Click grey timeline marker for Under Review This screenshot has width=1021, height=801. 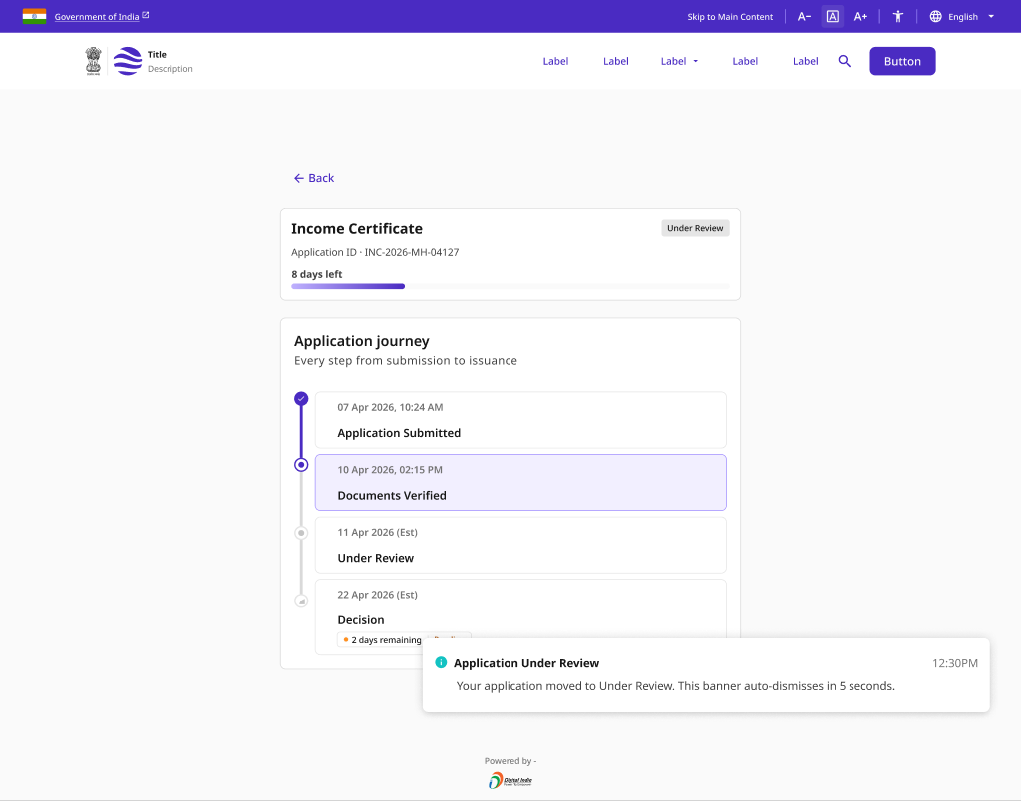point(301,533)
